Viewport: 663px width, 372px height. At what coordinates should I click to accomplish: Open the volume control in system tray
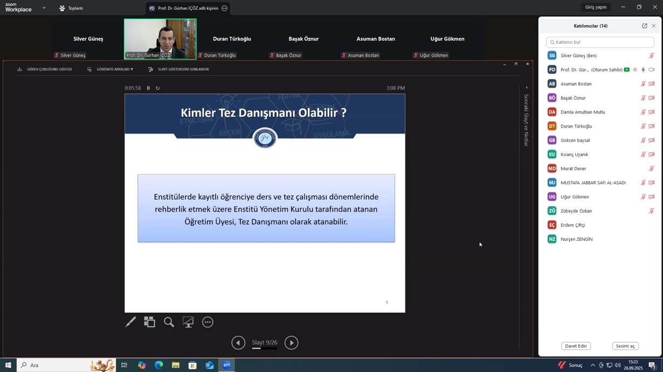(x=618, y=365)
